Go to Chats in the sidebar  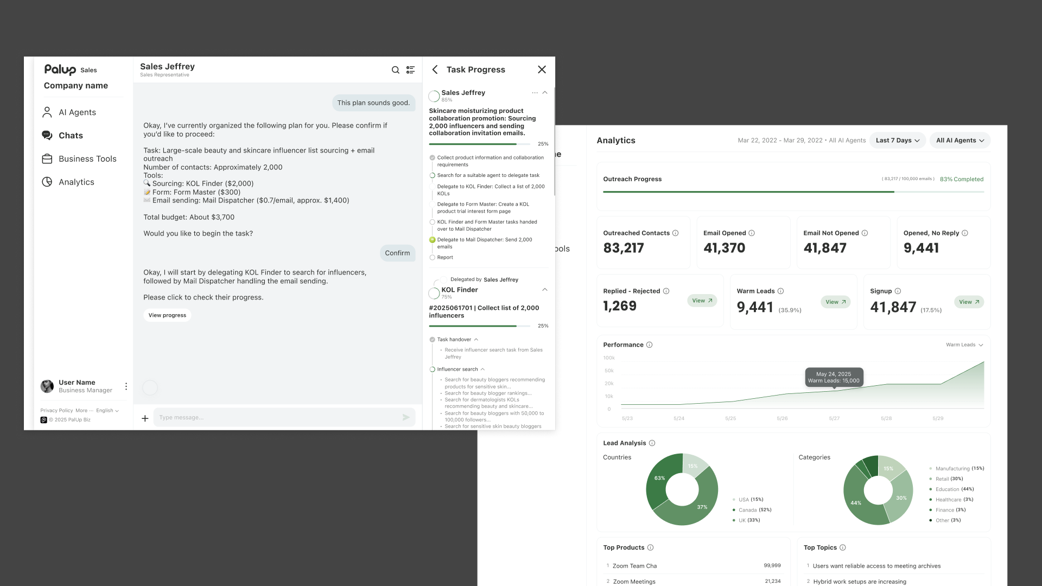click(62, 136)
